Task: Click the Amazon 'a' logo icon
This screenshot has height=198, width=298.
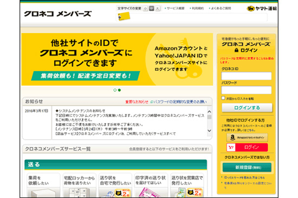Action: (232, 138)
